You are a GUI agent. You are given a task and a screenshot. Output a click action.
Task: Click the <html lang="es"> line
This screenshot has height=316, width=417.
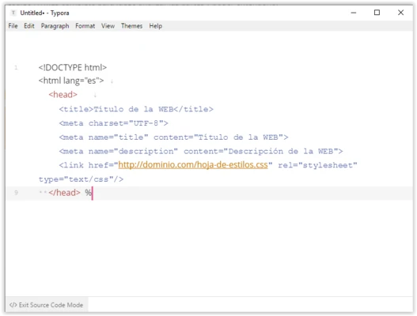71,81
